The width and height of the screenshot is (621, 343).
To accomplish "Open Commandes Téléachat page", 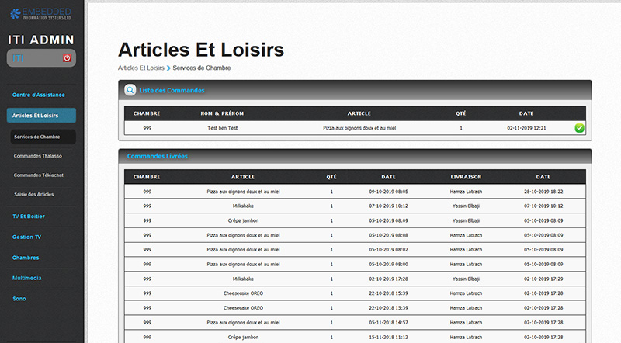I will click(x=37, y=175).
